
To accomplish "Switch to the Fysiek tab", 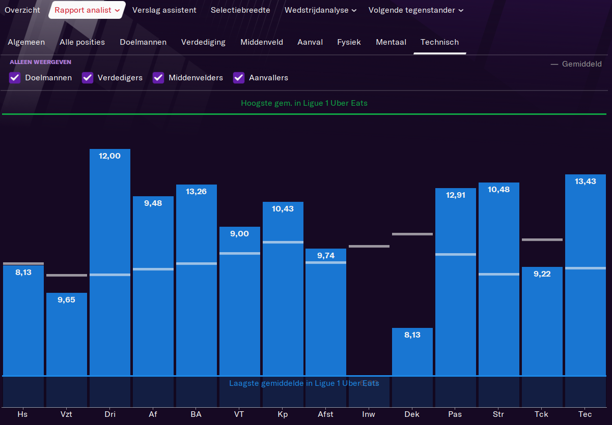I will 349,42.
